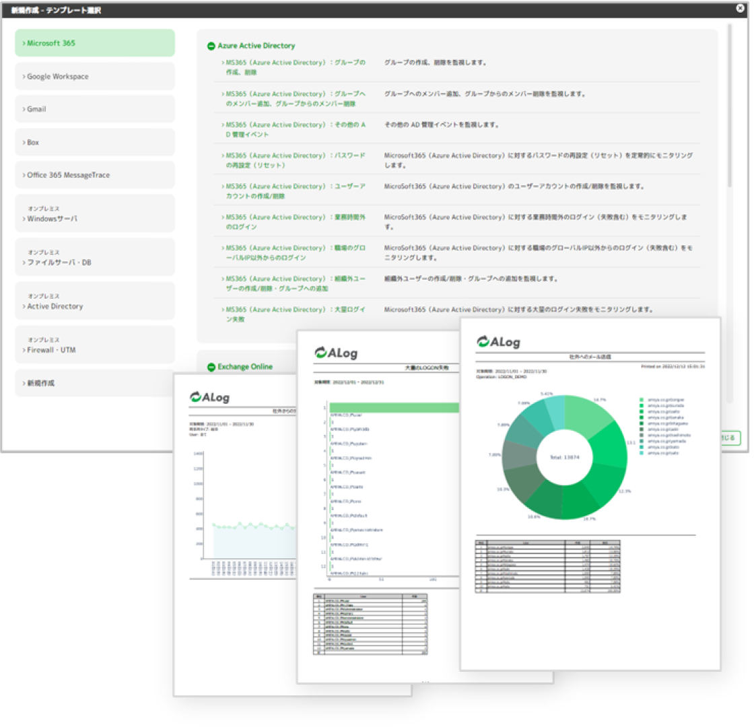Image resolution: width=754 pixels, height=727 pixels.
Task: Open template 組織外ユーザーの作成/削除
Action: (x=294, y=283)
